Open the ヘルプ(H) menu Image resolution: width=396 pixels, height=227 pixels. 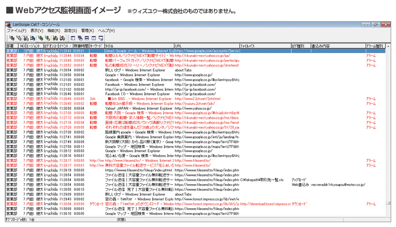pos(106,30)
